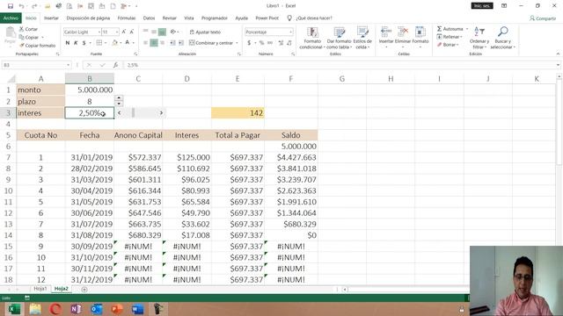Apply accounting number format with the $ icon
The width and height of the screenshot is (563, 316).
249,43
